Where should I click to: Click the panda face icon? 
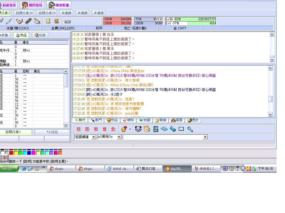138,129
